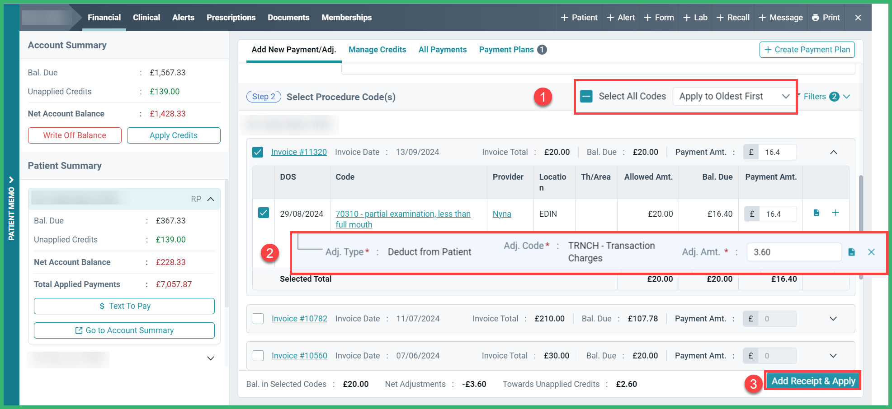Send a new Message from top bar
The height and width of the screenshot is (409, 892).
781,18
